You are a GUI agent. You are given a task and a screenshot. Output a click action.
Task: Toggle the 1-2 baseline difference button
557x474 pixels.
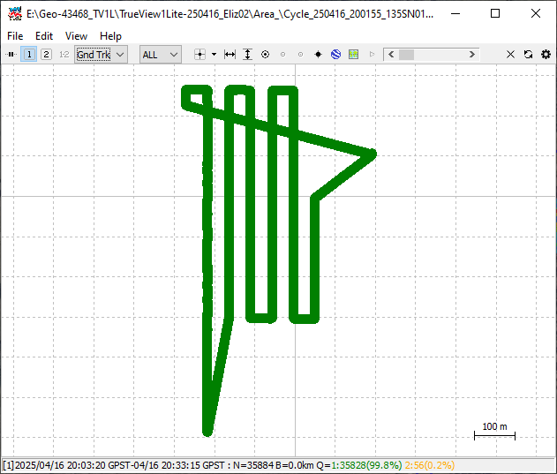click(x=64, y=55)
